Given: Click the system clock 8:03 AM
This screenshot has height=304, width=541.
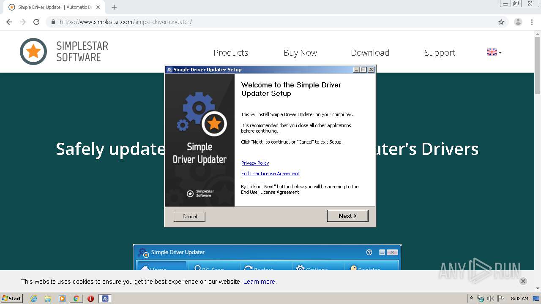Looking at the screenshot, I should (x=519, y=299).
